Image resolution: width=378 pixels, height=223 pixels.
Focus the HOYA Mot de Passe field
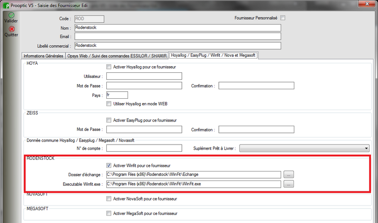click(x=144, y=86)
